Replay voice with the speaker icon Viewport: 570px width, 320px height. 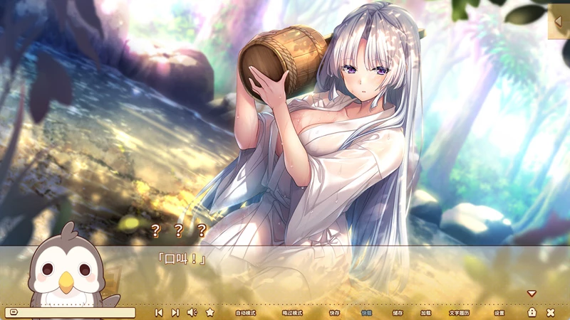point(192,312)
